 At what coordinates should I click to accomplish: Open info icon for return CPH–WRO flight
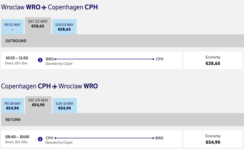coord(40,139)
